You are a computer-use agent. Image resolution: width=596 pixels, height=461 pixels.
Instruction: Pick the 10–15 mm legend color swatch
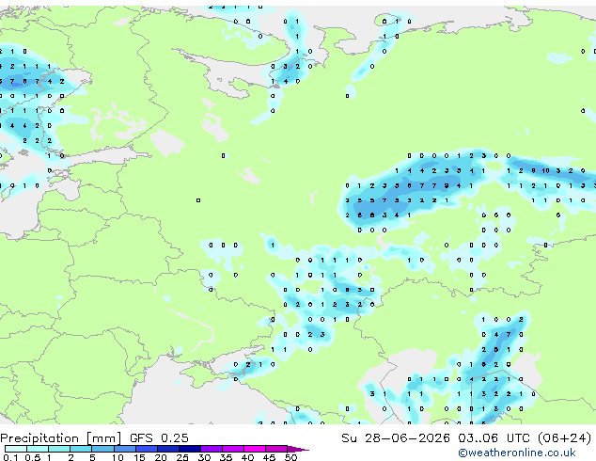(x=124, y=449)
